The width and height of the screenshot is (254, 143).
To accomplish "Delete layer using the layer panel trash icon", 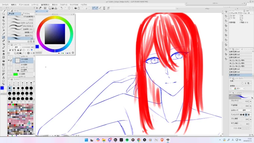I will (34, 53).
